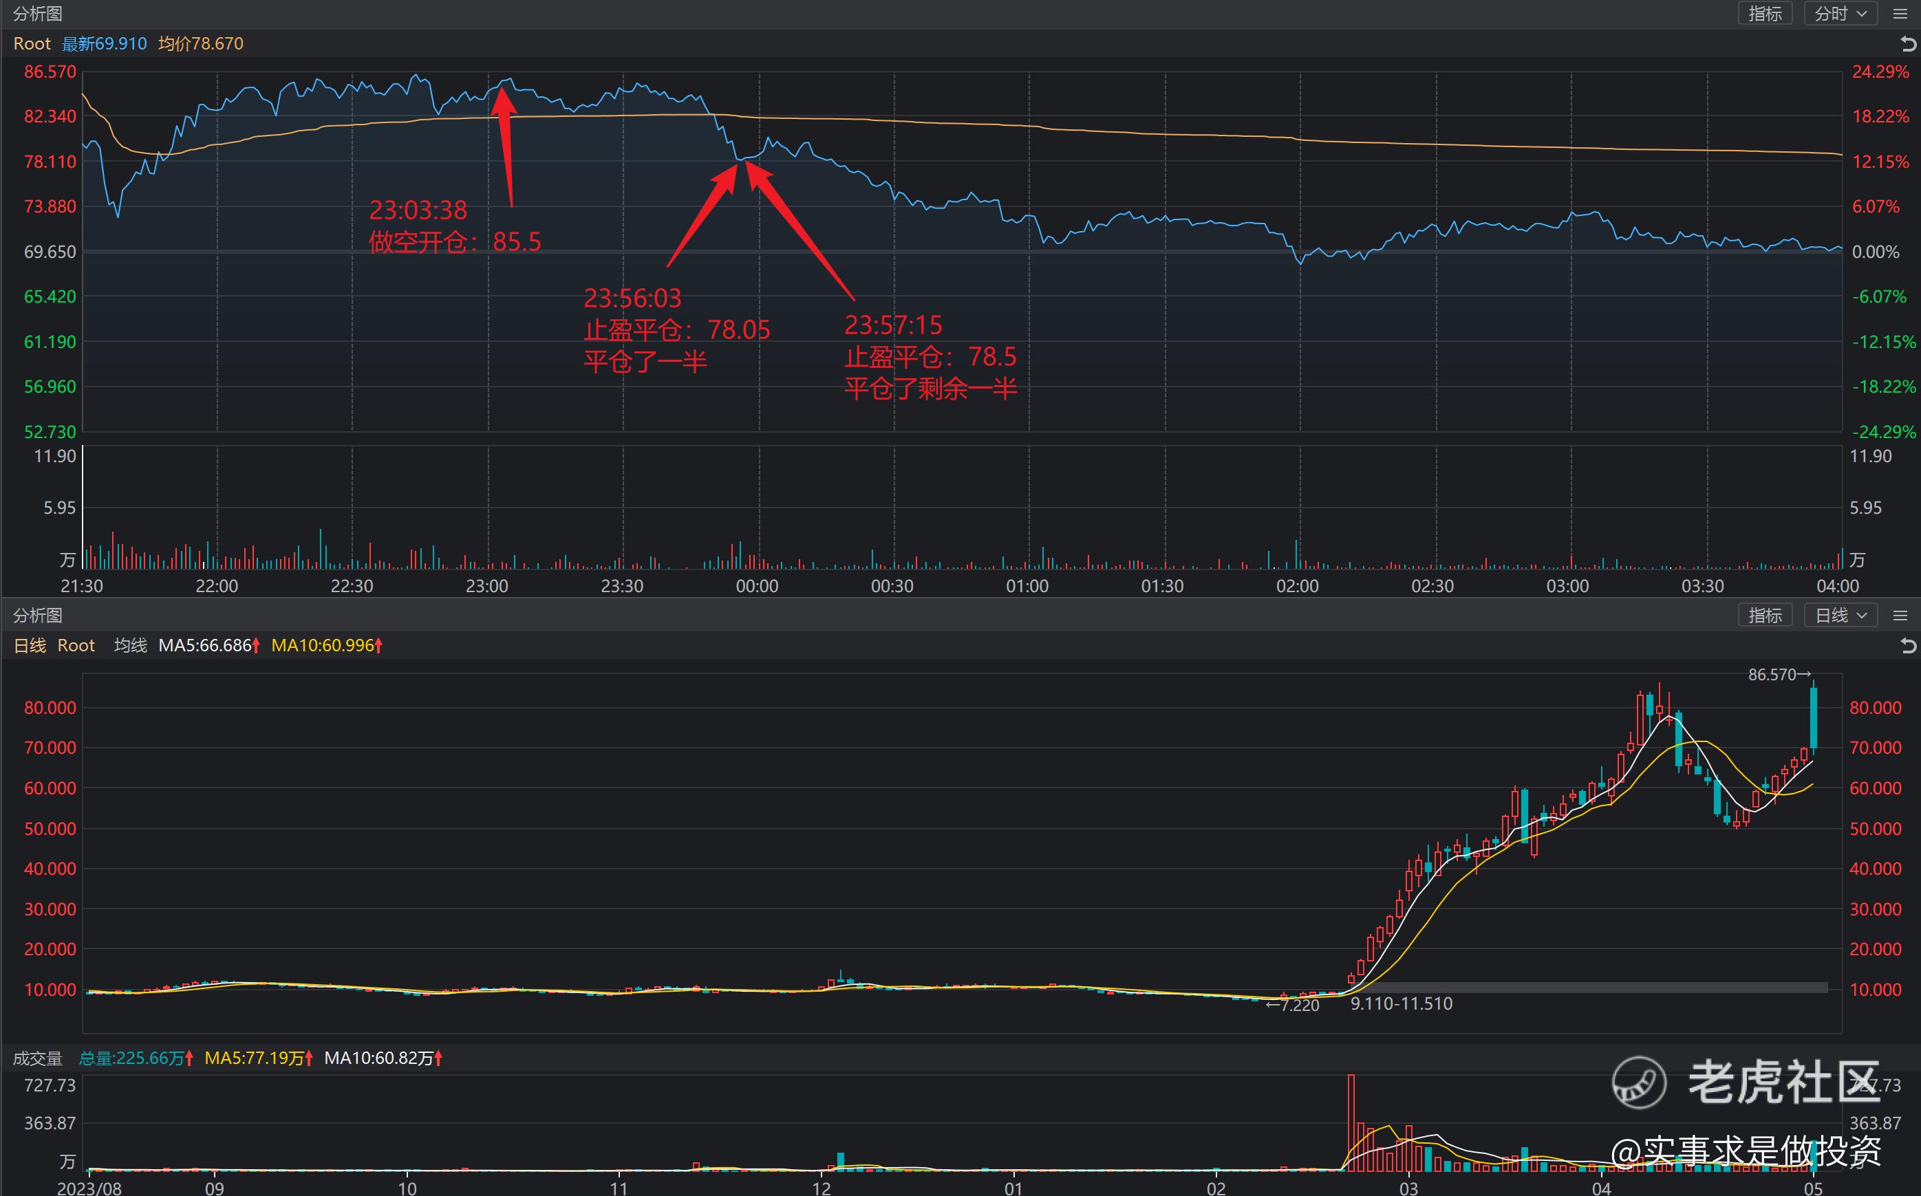1921x1196 pixels.
Task: Click the 成交量 volume panel label
Action: tap(37, 1058)
